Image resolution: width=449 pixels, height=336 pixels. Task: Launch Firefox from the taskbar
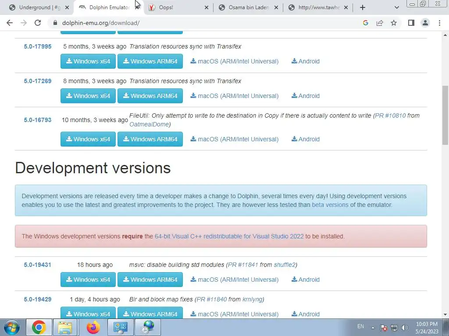[x=93, y=327]
